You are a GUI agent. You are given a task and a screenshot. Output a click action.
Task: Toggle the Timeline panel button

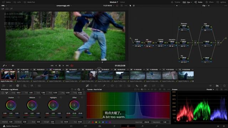[x=176, y=2]
